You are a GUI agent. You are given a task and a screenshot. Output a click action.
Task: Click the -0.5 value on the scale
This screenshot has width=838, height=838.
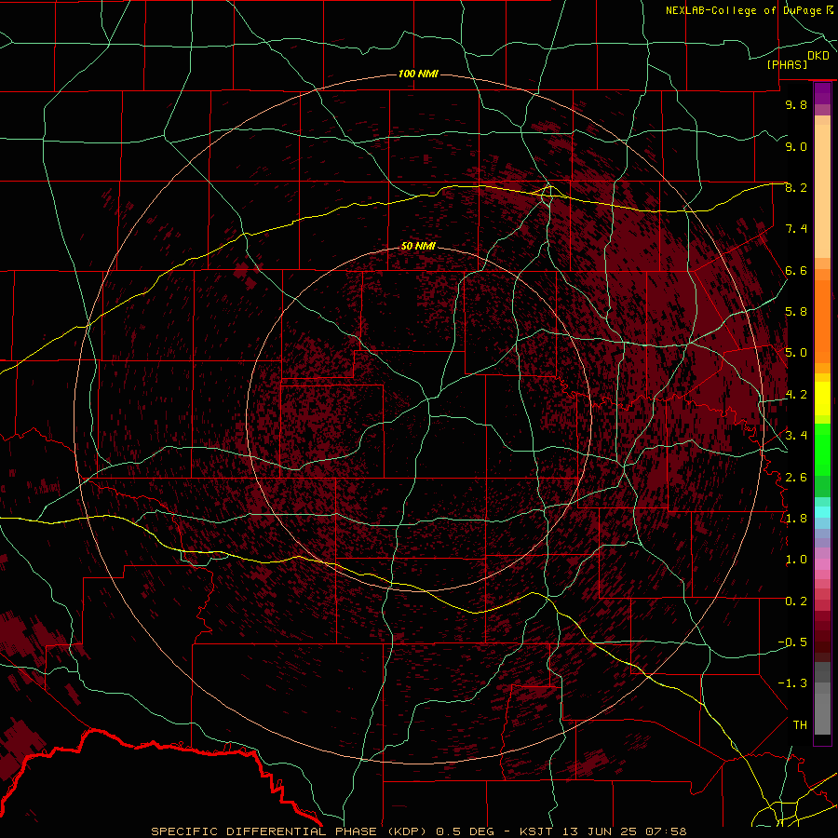(x=792, y=642)
